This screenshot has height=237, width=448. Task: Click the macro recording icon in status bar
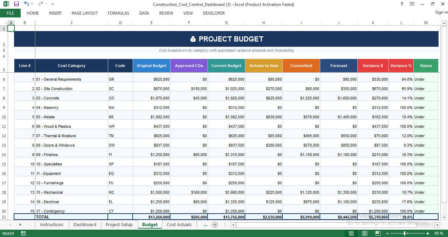tap(23, 233)
